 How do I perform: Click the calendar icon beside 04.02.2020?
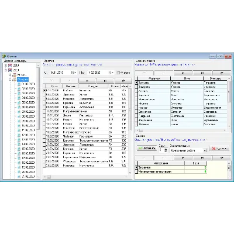(x=19, y=98)
